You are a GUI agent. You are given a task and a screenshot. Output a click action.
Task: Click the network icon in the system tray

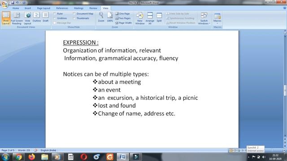(x=259, y=157)
